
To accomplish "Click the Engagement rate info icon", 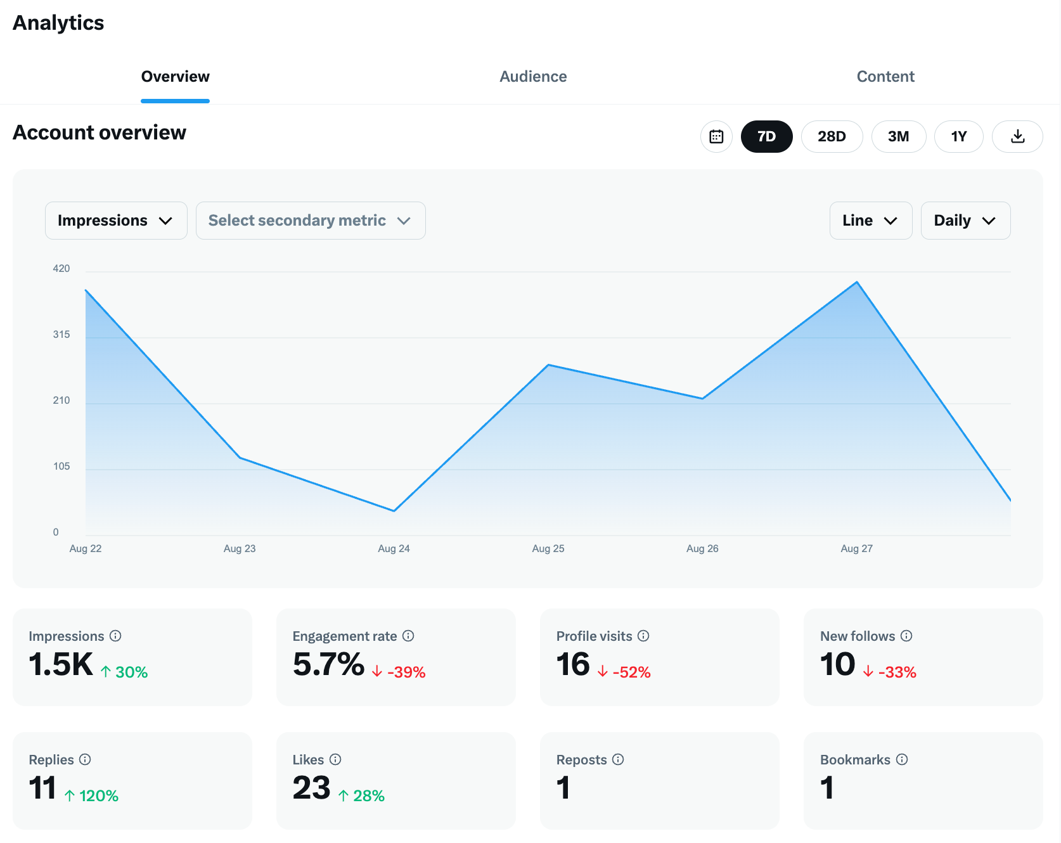I will 409,636.
